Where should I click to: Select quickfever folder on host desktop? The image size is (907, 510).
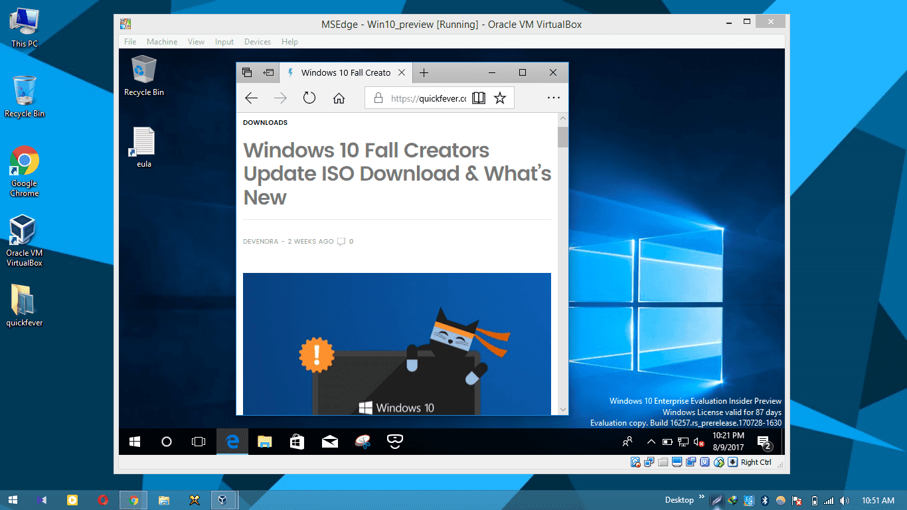click(x=25, y=306)
